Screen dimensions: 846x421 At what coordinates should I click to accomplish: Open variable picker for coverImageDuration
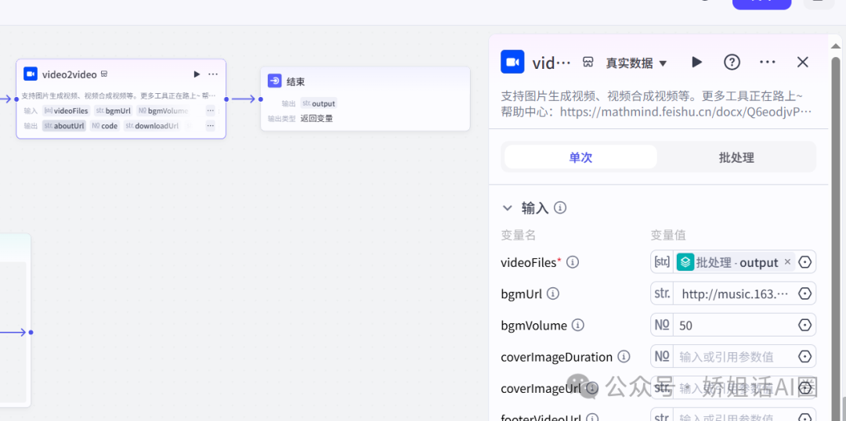point(805,356)
